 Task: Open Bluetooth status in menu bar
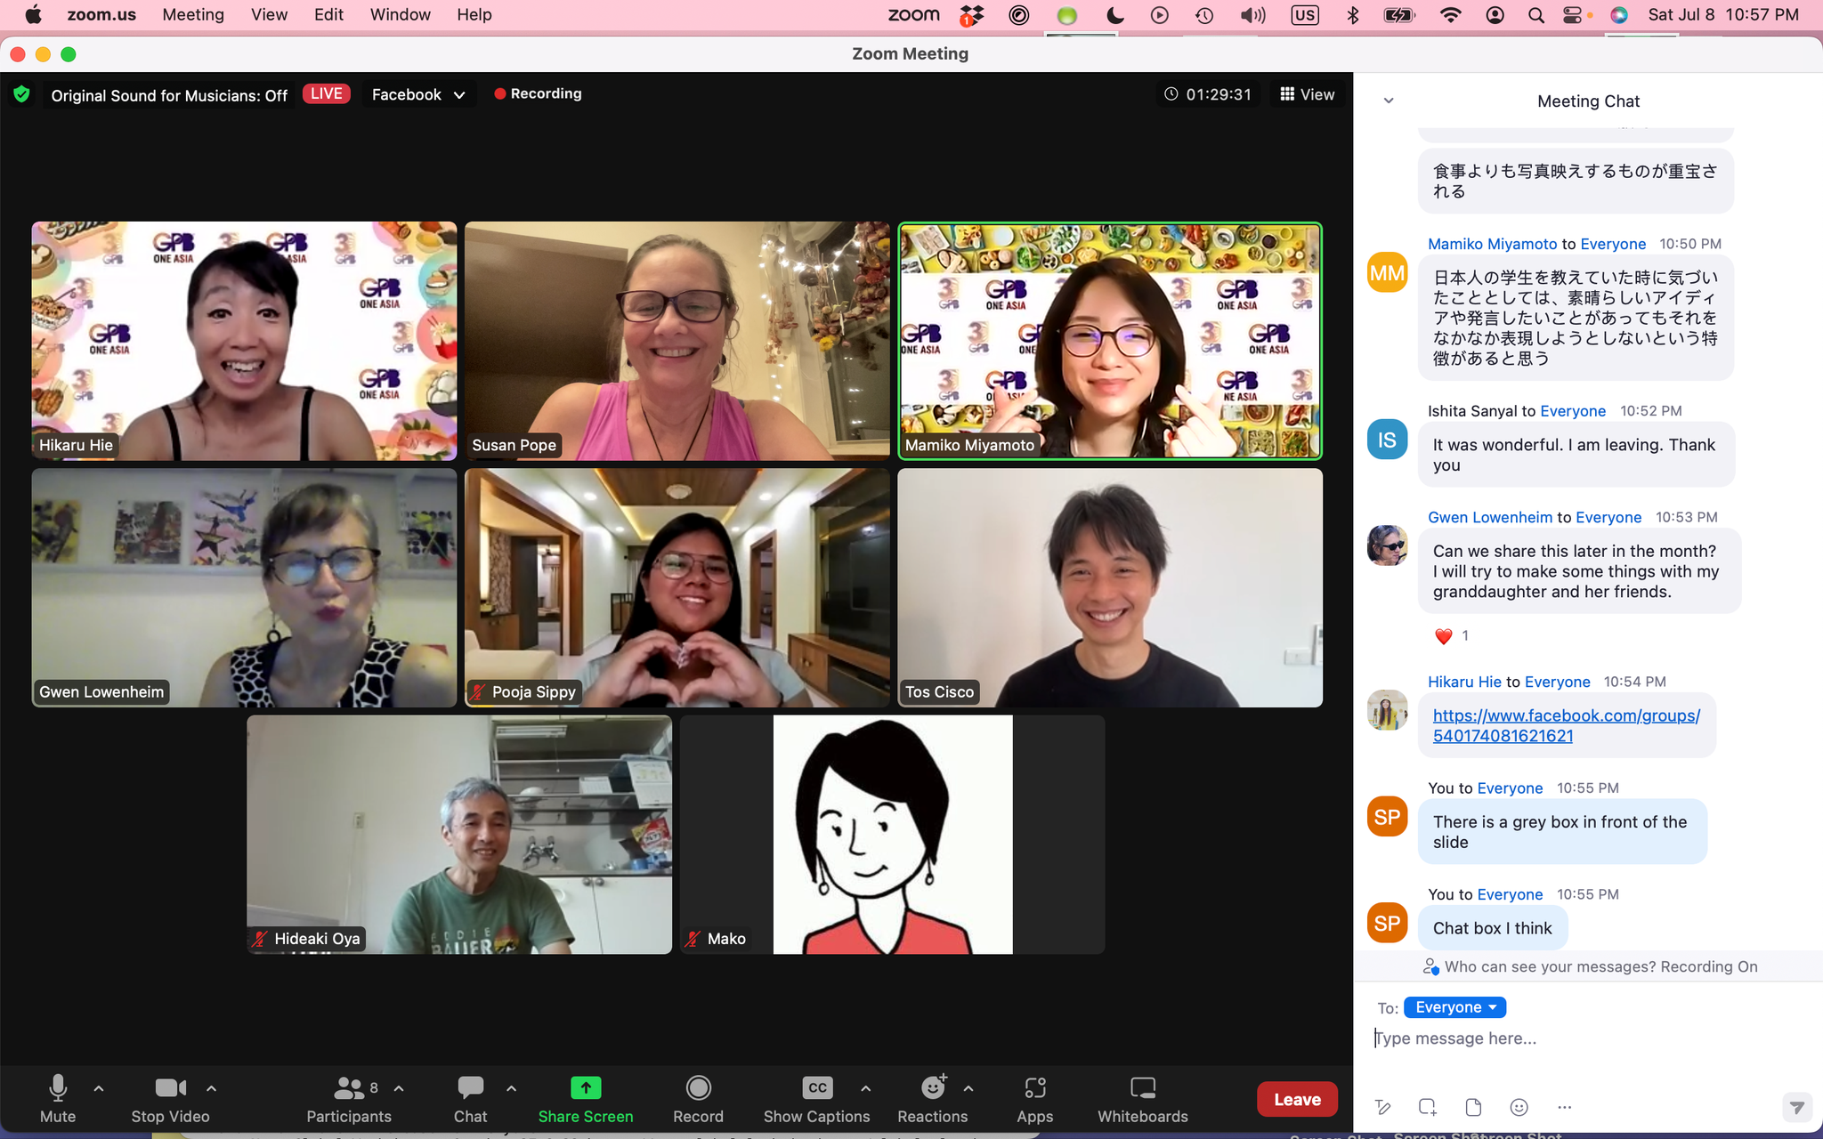coord(1353,15)
